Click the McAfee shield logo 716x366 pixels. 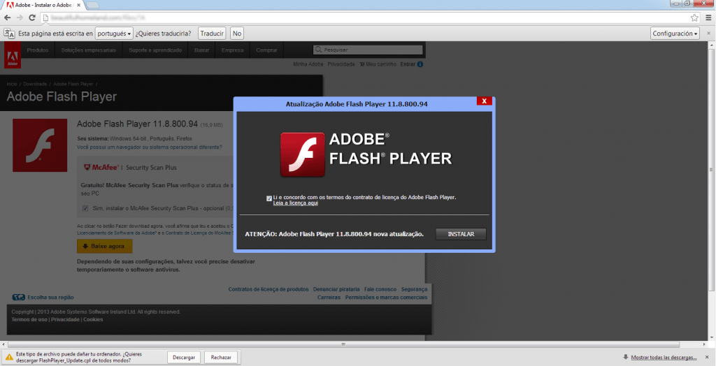87,167
